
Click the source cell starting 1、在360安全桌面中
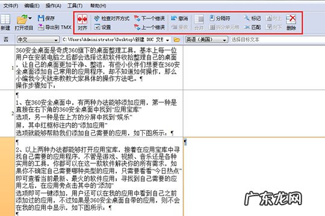99,113
